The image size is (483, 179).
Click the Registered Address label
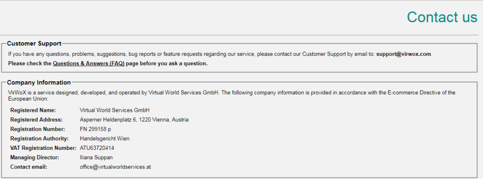click(36, 120)
